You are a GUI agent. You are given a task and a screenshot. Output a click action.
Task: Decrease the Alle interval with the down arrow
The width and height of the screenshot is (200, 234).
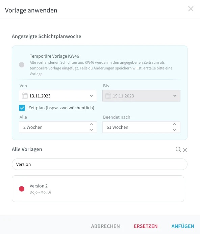point(91,130)
